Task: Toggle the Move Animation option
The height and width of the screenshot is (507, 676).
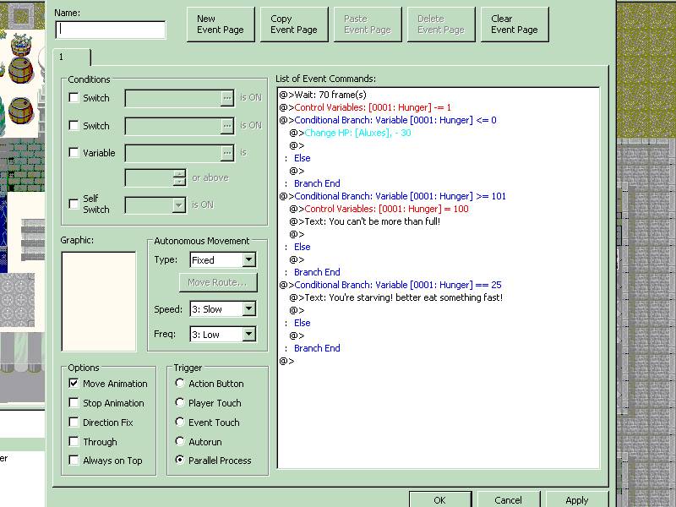Action: tap(74, 384)
